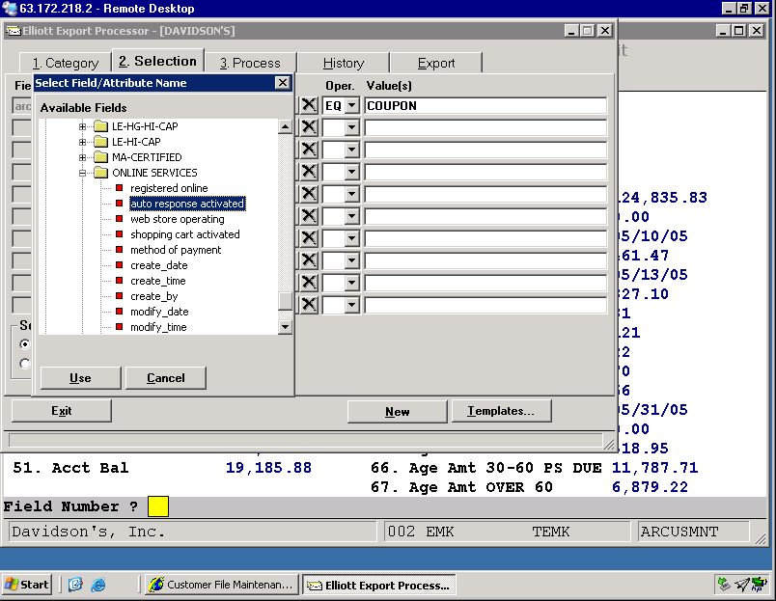Open the operator dropdown on second criteria row

(x=351, y=127)
